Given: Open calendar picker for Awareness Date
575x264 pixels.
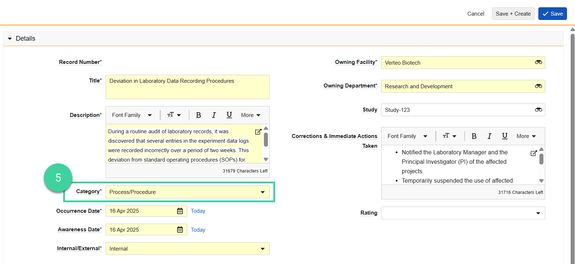Looking at the screenshot, I should [180, 230].
